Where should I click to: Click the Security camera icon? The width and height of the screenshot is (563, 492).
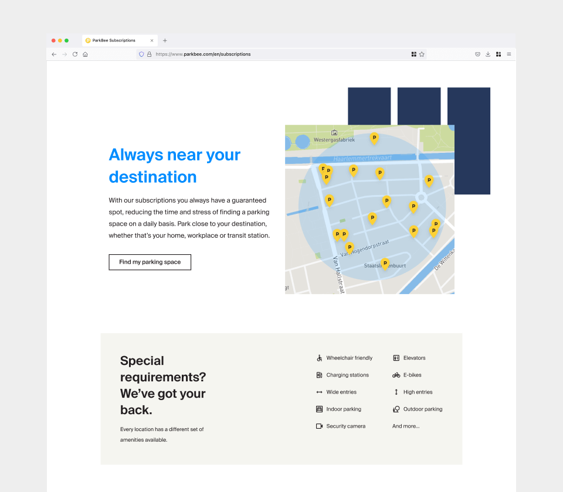tap(320, 426)
